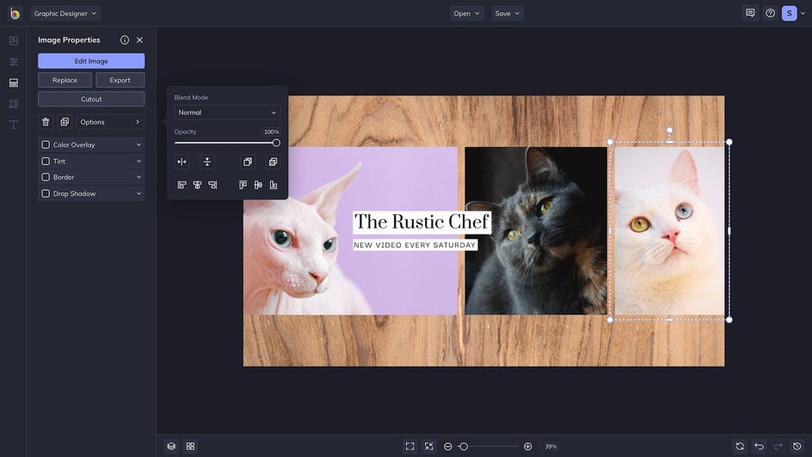
Task: Click the Opacity 100% value field
Action: (271, 131)
